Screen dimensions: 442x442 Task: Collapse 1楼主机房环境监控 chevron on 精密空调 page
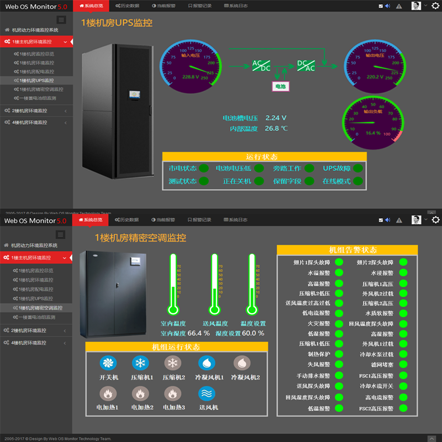pos(65,258)
